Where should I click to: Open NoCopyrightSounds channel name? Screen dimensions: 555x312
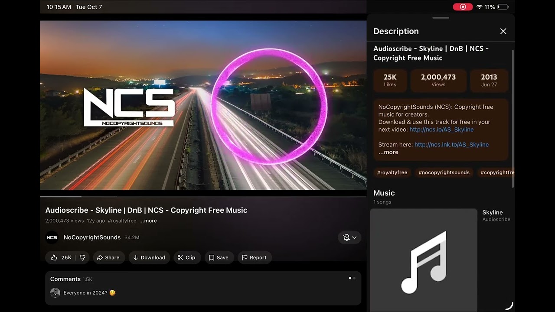(92, 237)
